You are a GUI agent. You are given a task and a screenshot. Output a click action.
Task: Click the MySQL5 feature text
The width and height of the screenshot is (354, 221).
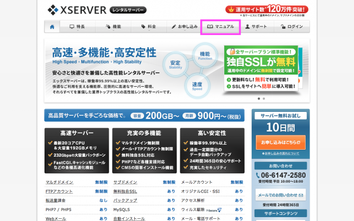pyautogui.click(x=121, y=209)
